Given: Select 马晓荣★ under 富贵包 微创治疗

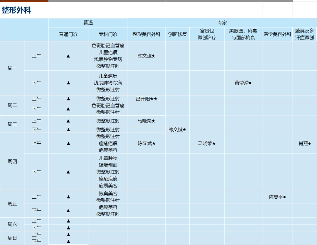Looking at the screenshot, I should (x=207, y=143).
